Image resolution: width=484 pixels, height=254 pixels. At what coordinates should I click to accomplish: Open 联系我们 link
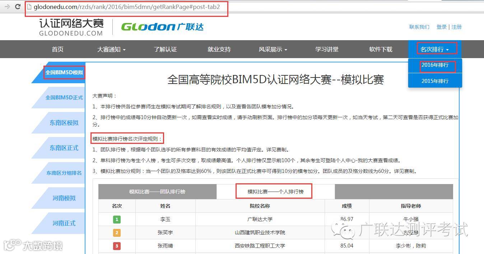[419, 27]
